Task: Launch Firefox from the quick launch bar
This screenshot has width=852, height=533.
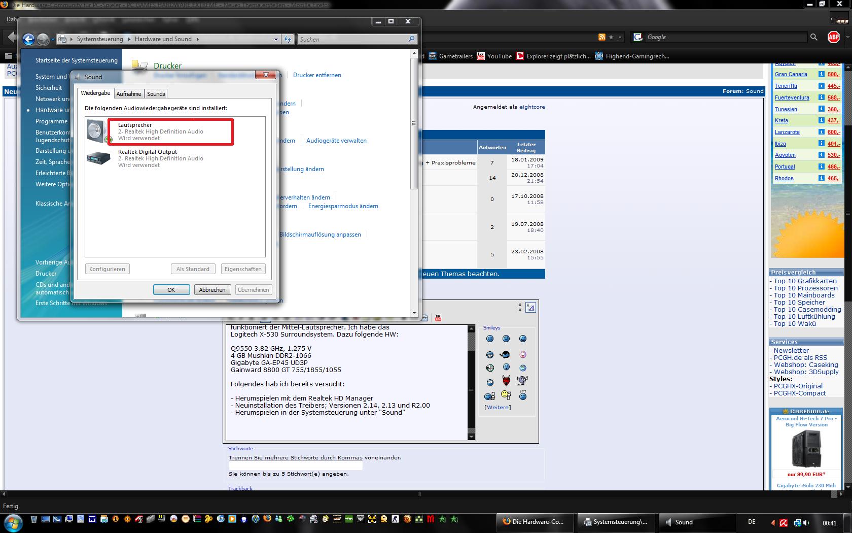Action: (x=267, y=519)
